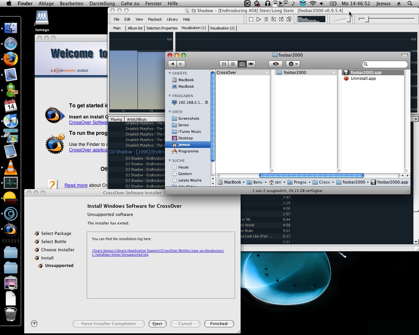Open the Playback menu in foobar2000
This screenshot has height=335, width=419.
(155, 19)
